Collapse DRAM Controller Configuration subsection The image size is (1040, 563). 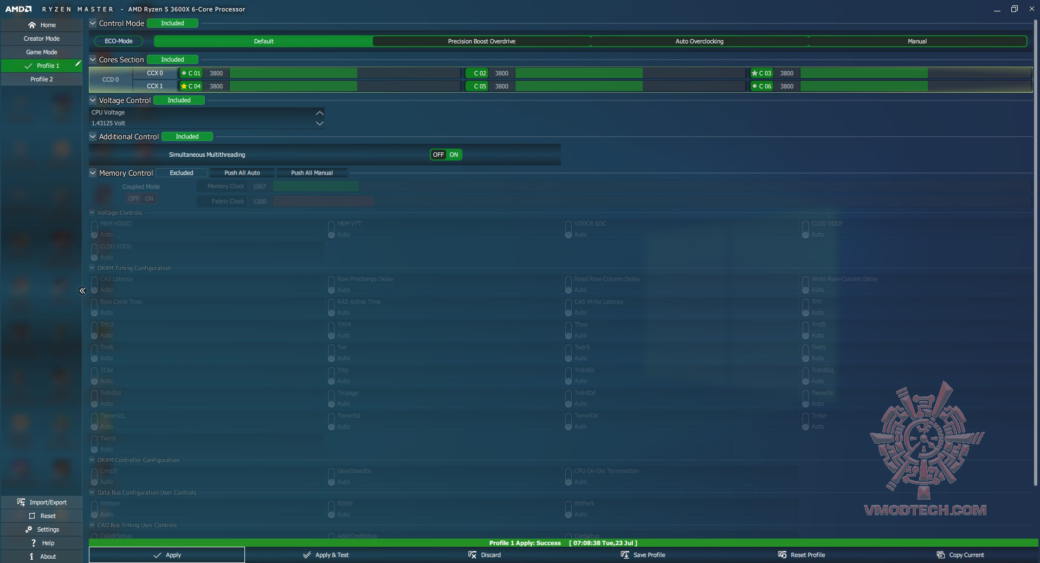(x=92, y=460)
